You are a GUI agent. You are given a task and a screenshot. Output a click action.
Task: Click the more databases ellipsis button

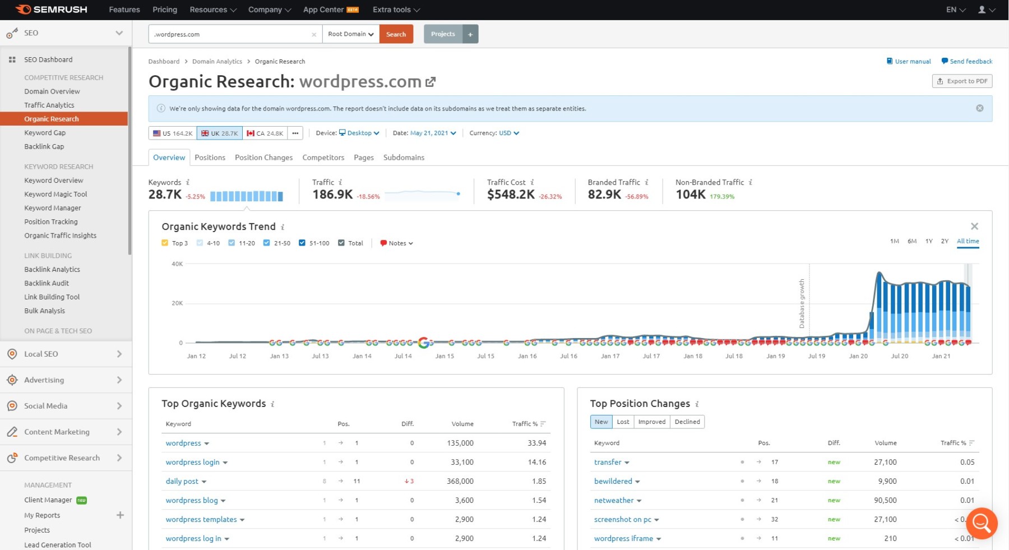295,133
